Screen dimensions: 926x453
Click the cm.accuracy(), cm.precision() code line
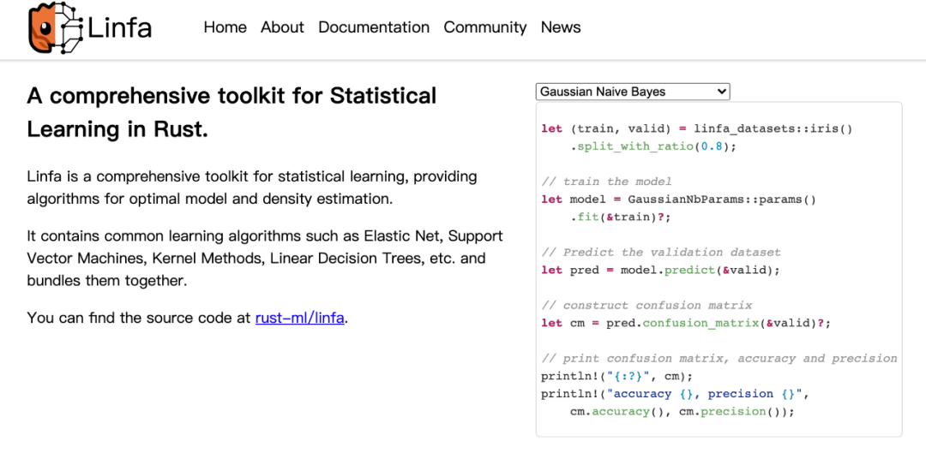point(682,412)
